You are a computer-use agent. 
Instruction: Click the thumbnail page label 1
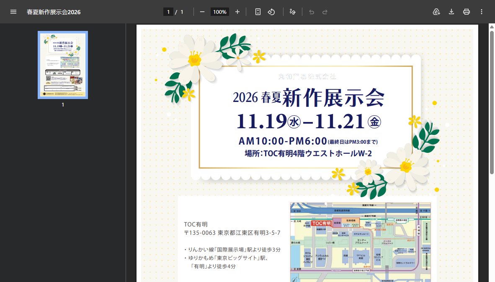pyautogui.click(x=63, y=104)
